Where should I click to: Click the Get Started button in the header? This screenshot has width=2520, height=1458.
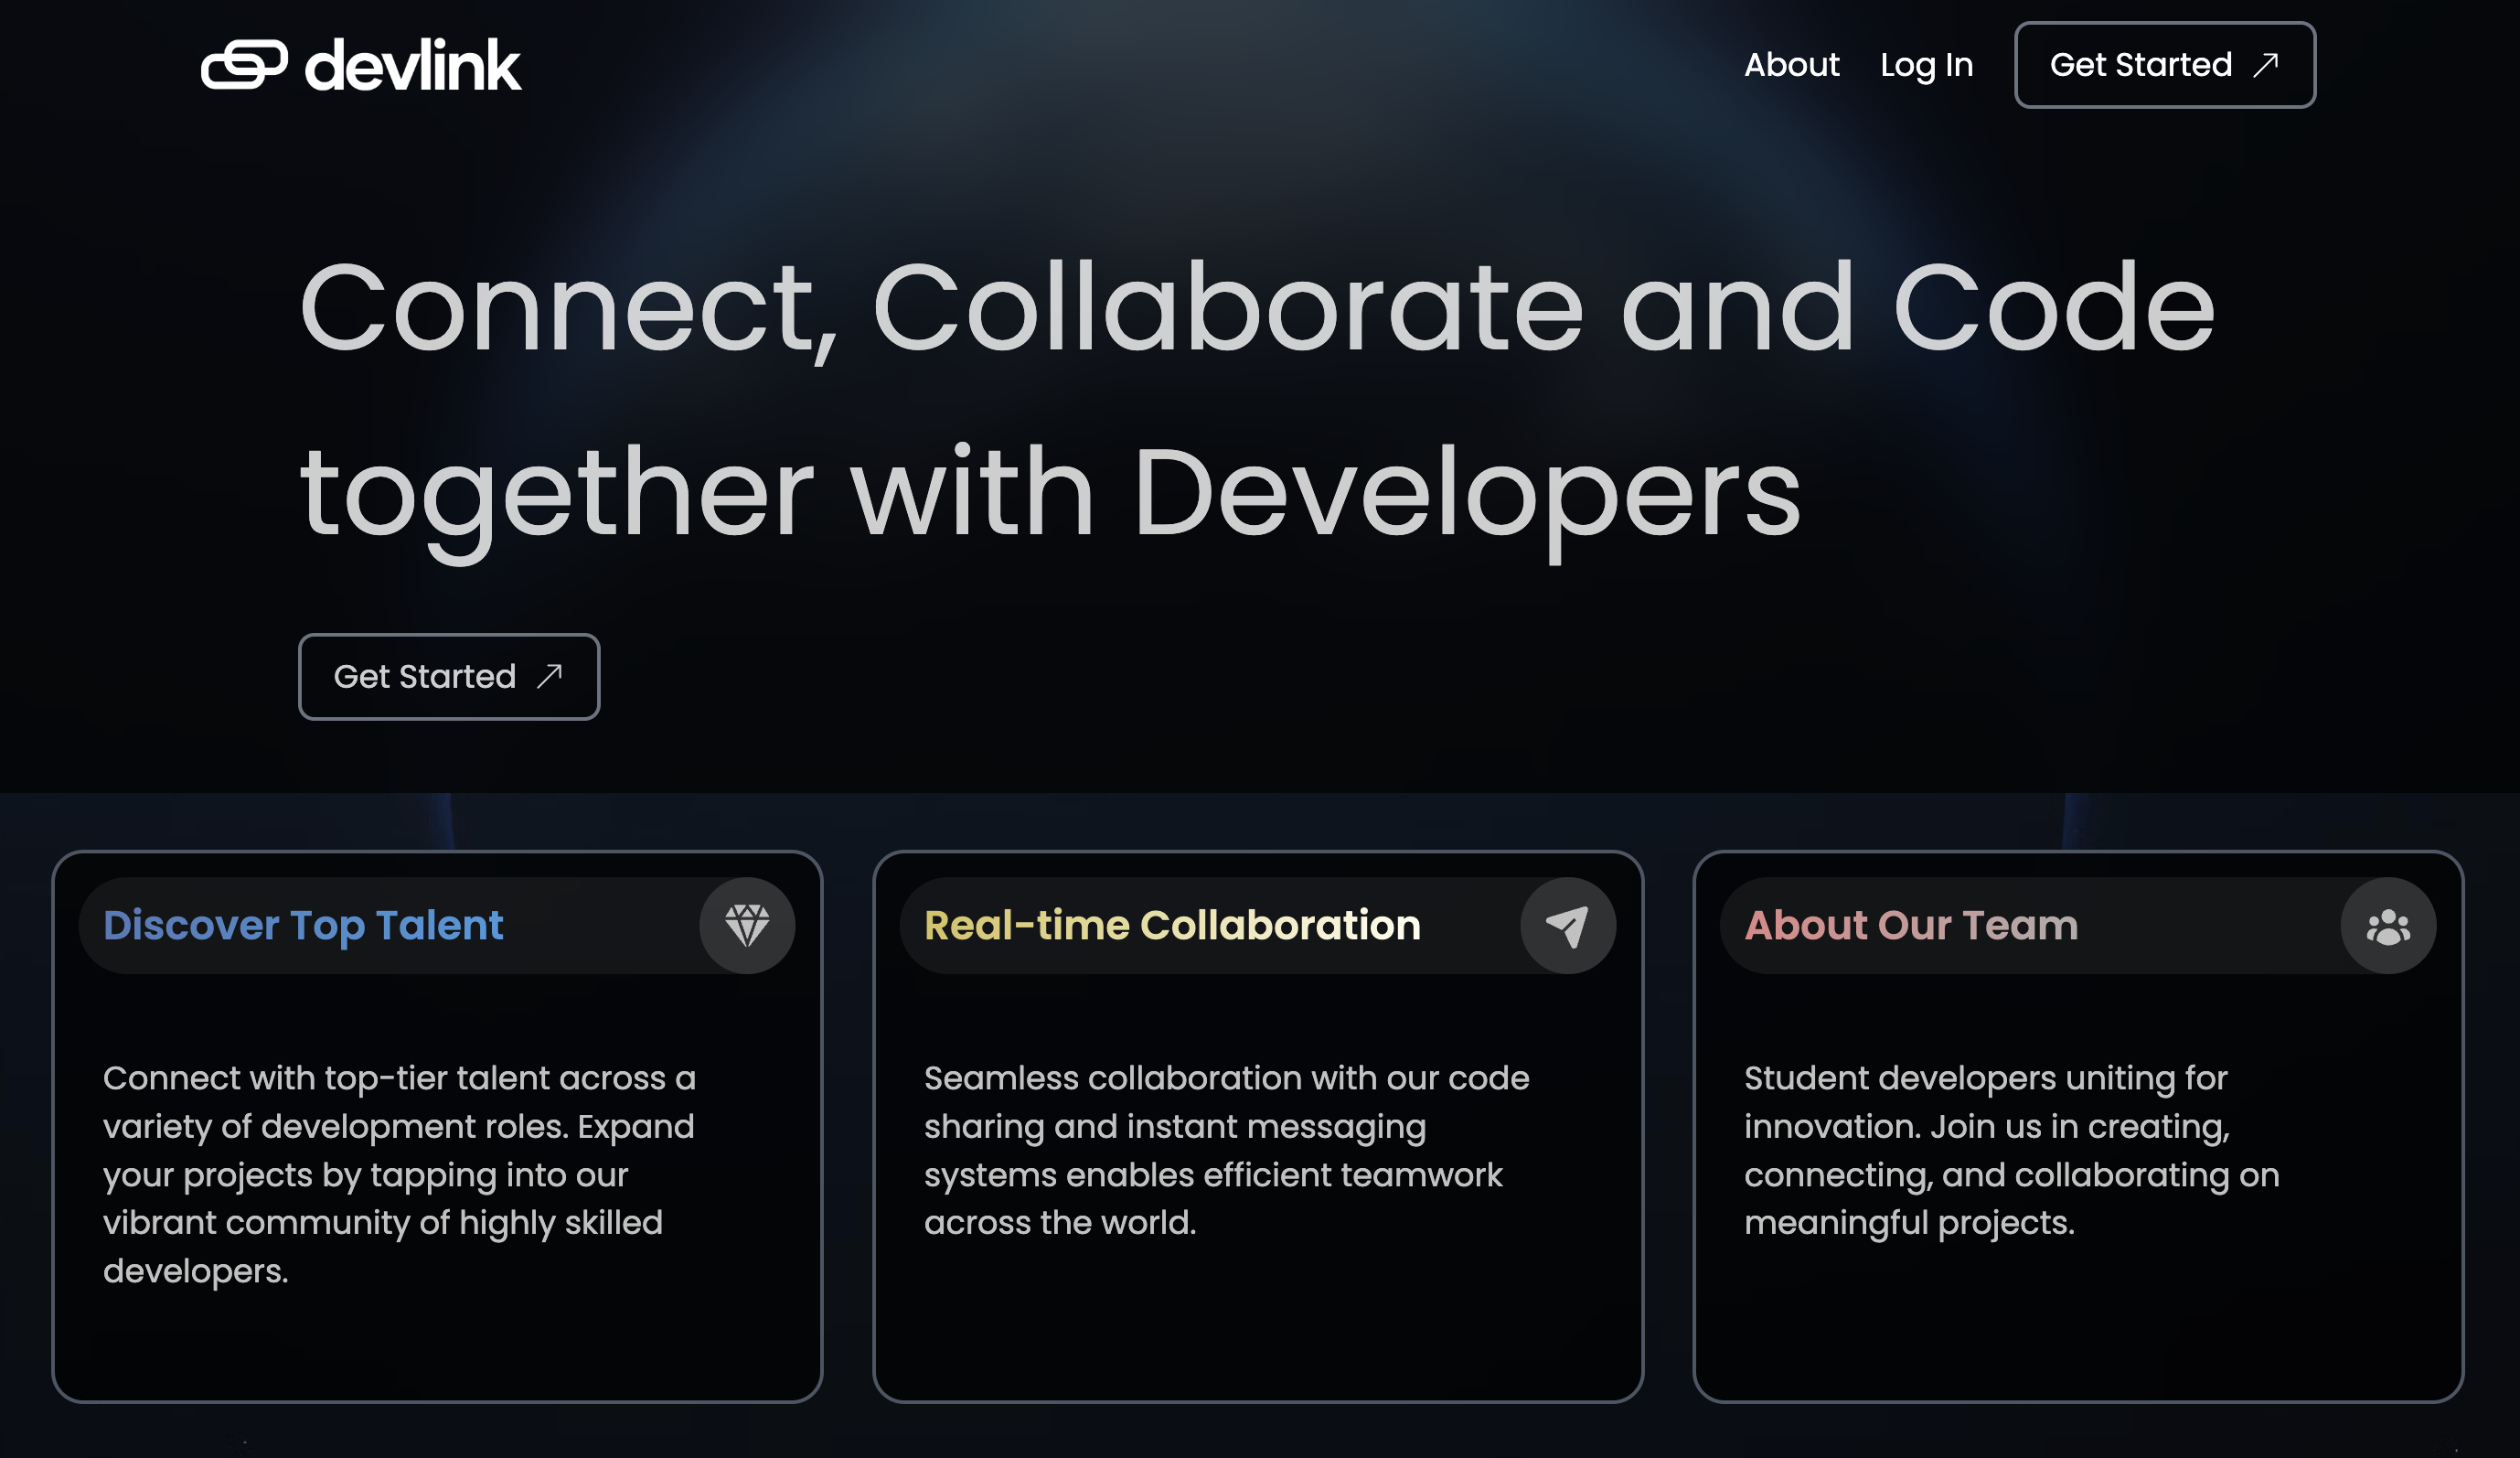coord(2164,64)
